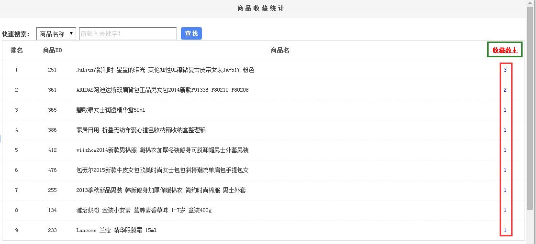Click the 排名 column header
Image resolution: width=536 pixels, height=244 pixels.
point(17,50)
